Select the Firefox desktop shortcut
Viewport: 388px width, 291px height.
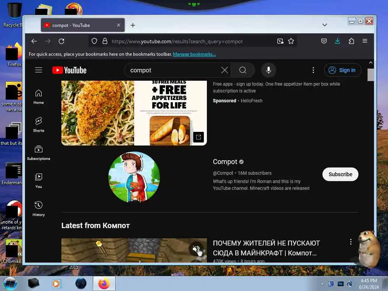click(14, 55)
